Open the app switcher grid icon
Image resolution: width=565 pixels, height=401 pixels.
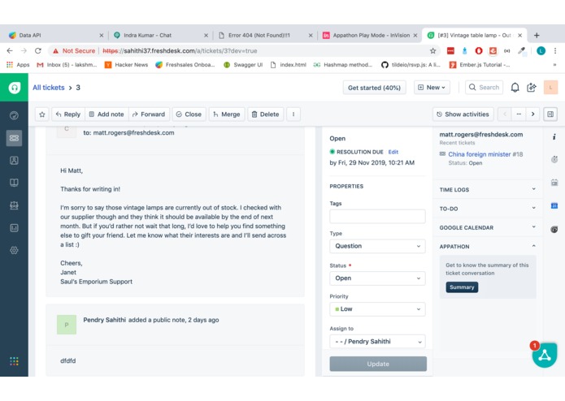tap(14, 361)
